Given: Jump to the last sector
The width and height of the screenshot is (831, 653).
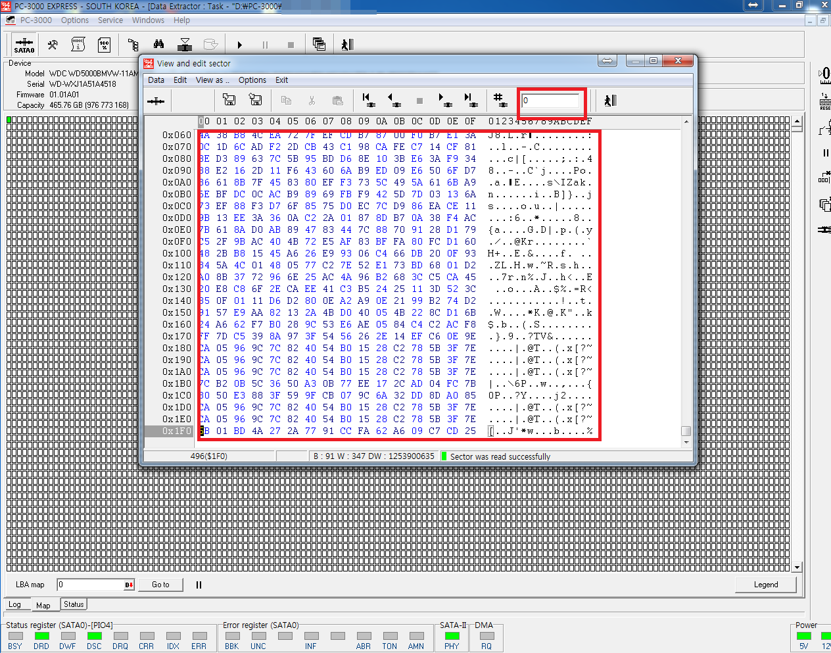Looking at the screenshot, I should [470, 101].
